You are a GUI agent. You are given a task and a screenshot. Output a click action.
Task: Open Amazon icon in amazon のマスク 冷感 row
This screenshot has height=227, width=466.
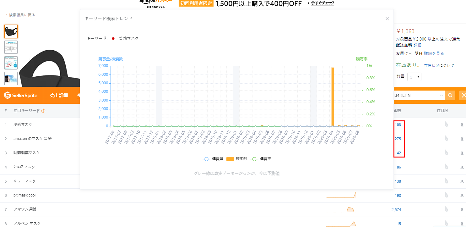click(x=462, y=139)
